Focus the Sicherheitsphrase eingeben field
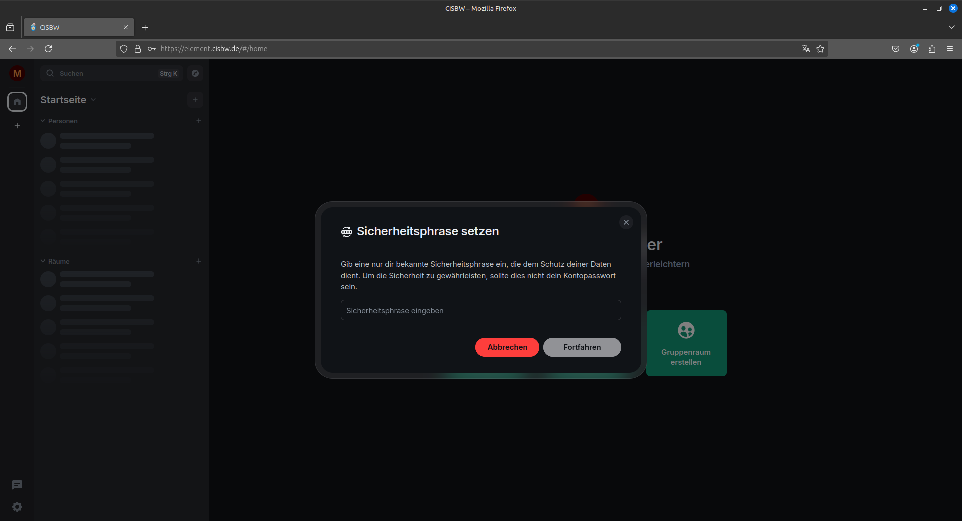Image resolution: width=962 pixels, height=521 pixels. 480,310
